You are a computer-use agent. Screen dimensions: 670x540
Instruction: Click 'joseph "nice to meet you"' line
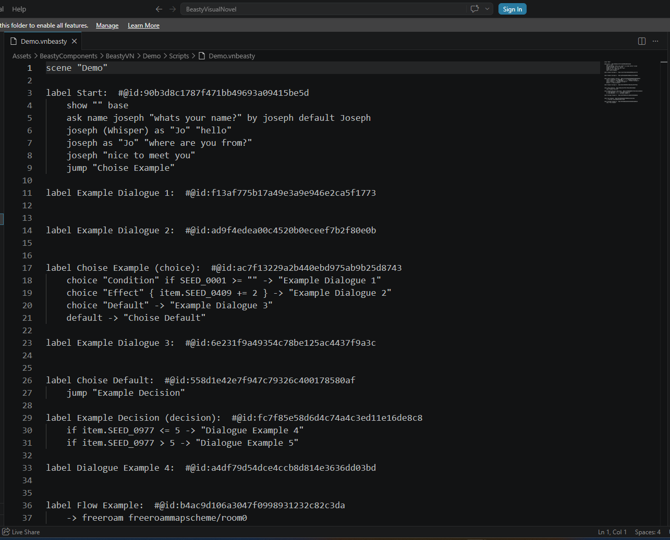[x=131, y=155]
